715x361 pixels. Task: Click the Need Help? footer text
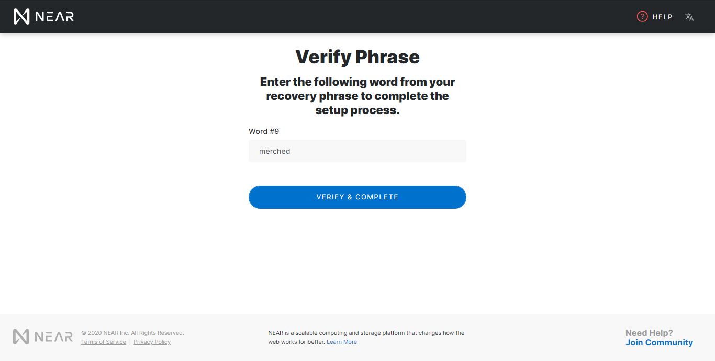click(649, 333)
